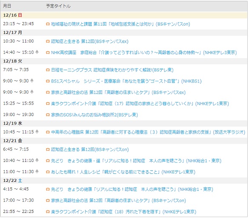Open 中高年の心理臨床 第12回 (放送大学ラジオ) link
The image size is (249, 218).
click(148, 132)
